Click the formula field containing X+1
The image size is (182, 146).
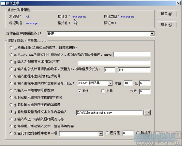coord(134,70)
